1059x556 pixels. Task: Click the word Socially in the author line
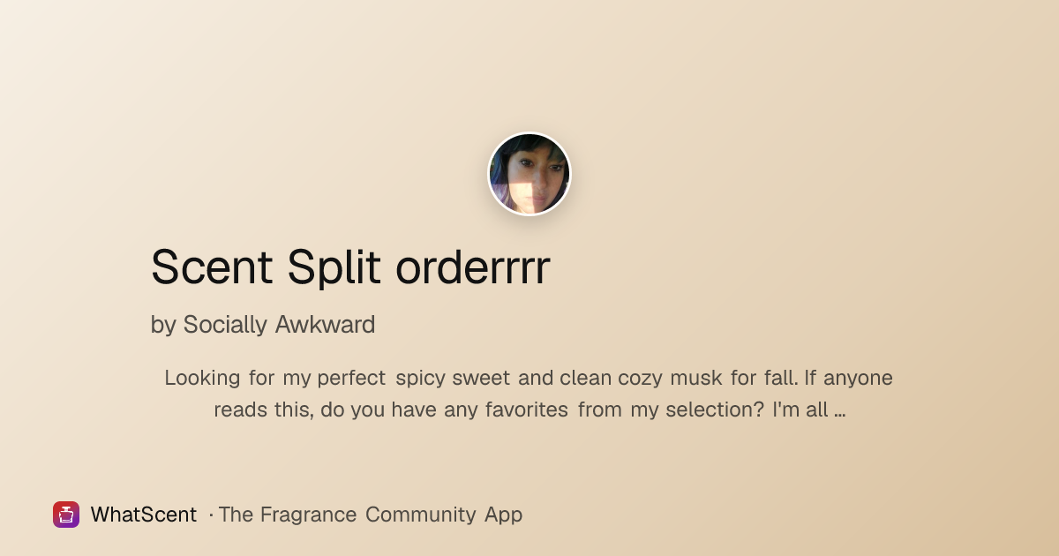click(225, 325)
